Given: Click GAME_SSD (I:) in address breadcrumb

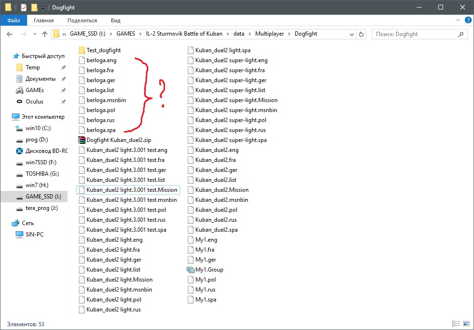Looking at the screenshot, I should [87, 34].
